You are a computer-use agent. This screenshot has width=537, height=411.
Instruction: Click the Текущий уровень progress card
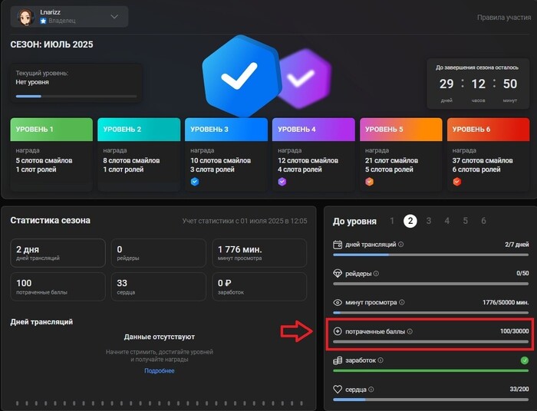pos(76,84)
